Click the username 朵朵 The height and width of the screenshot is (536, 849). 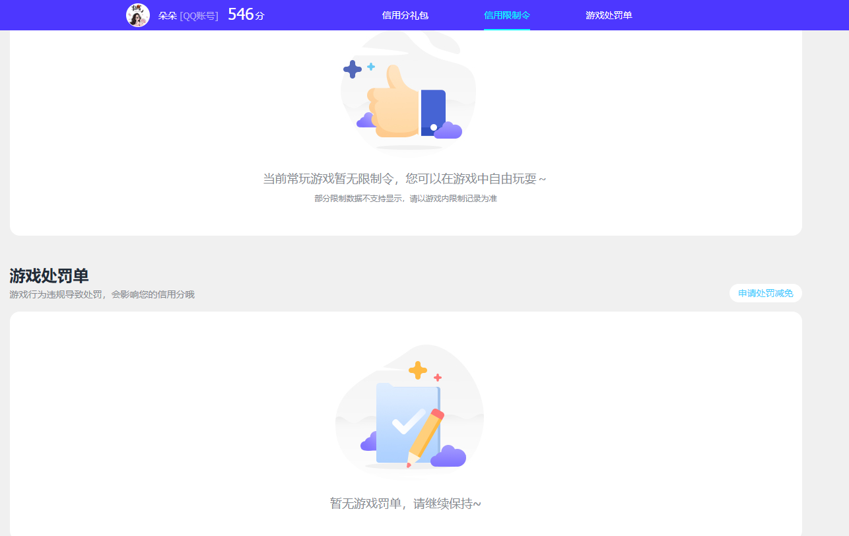click(x=168, y=15)
